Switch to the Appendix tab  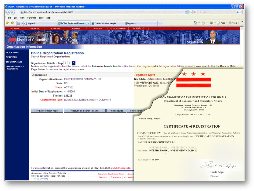tap(140, 23)
